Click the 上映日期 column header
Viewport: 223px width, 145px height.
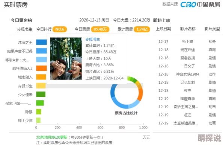click(163, 29)
